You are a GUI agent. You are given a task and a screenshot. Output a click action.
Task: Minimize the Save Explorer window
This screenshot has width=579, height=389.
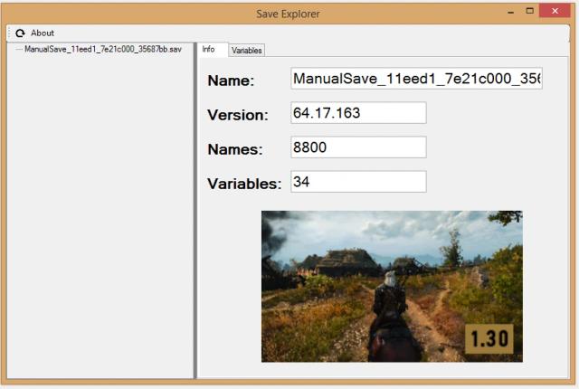510,12
